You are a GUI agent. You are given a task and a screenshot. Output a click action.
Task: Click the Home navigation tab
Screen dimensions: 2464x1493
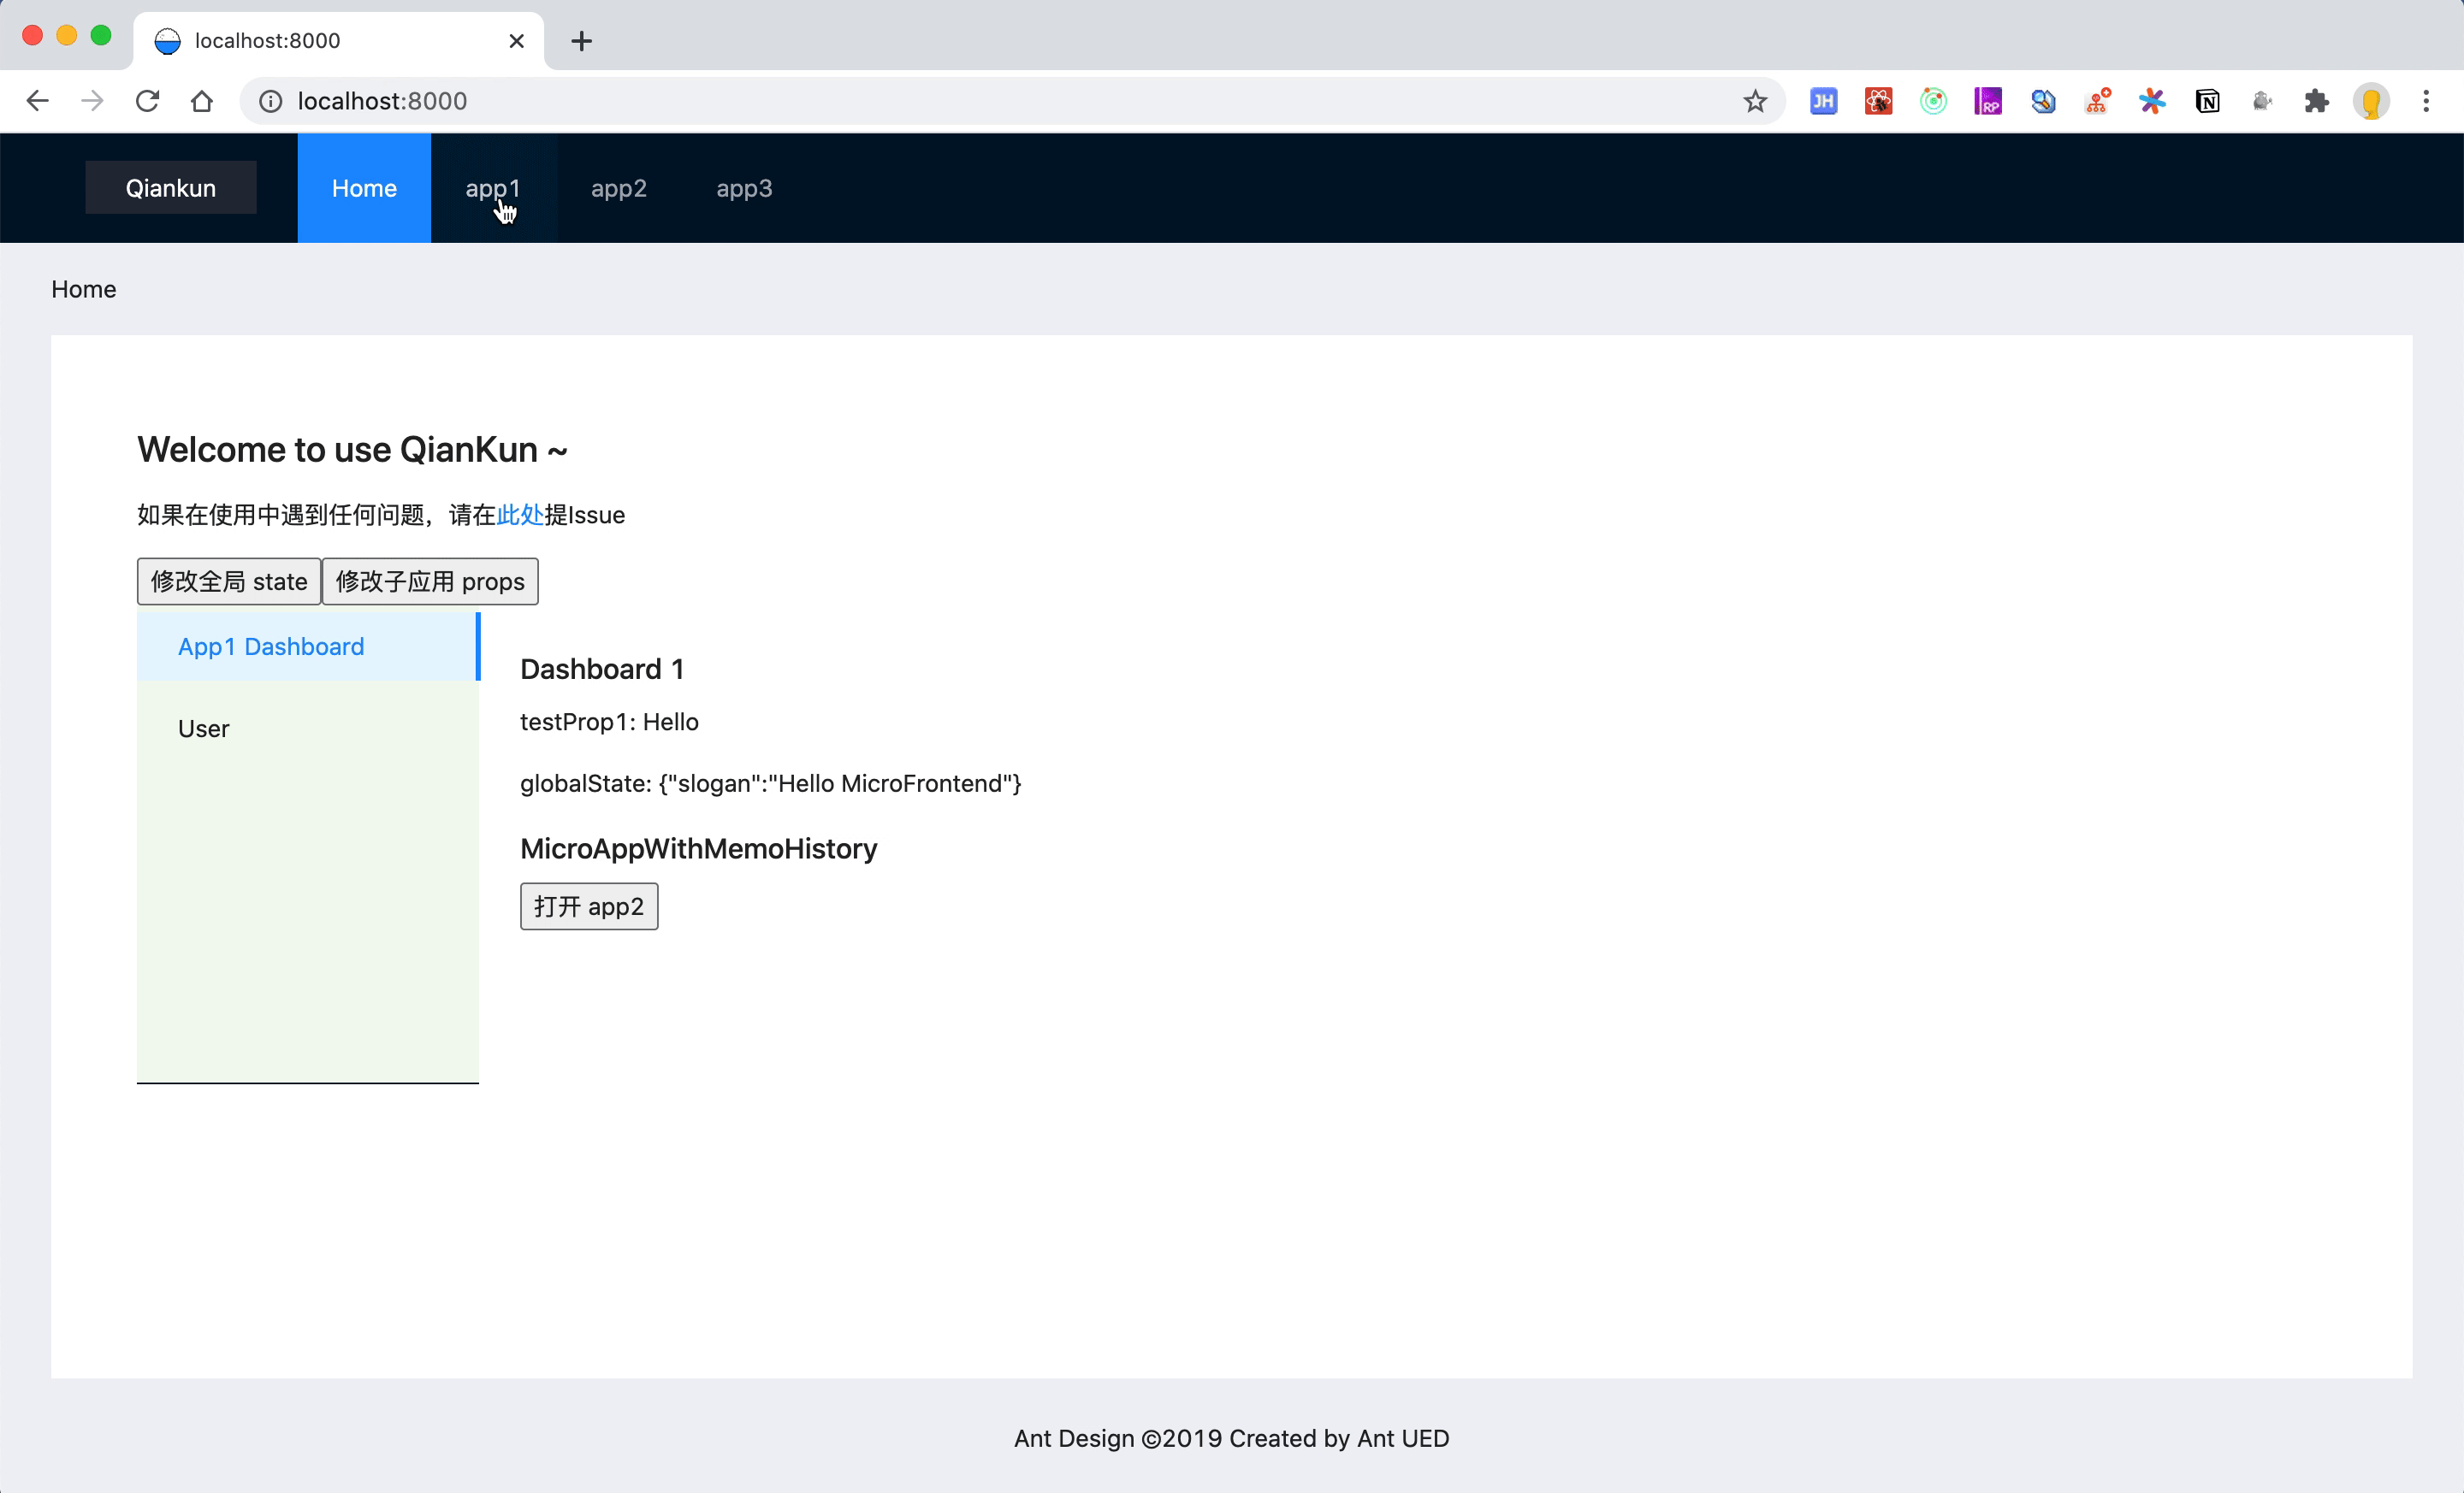click(364, 188)
